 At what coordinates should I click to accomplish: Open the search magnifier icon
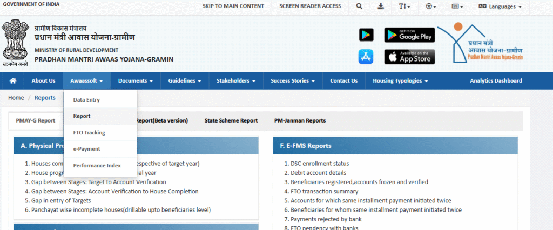click(x=360, y=6)
